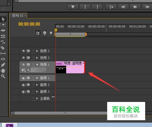
Task: Mute the 音频 2 track
Action: [24, 85]
